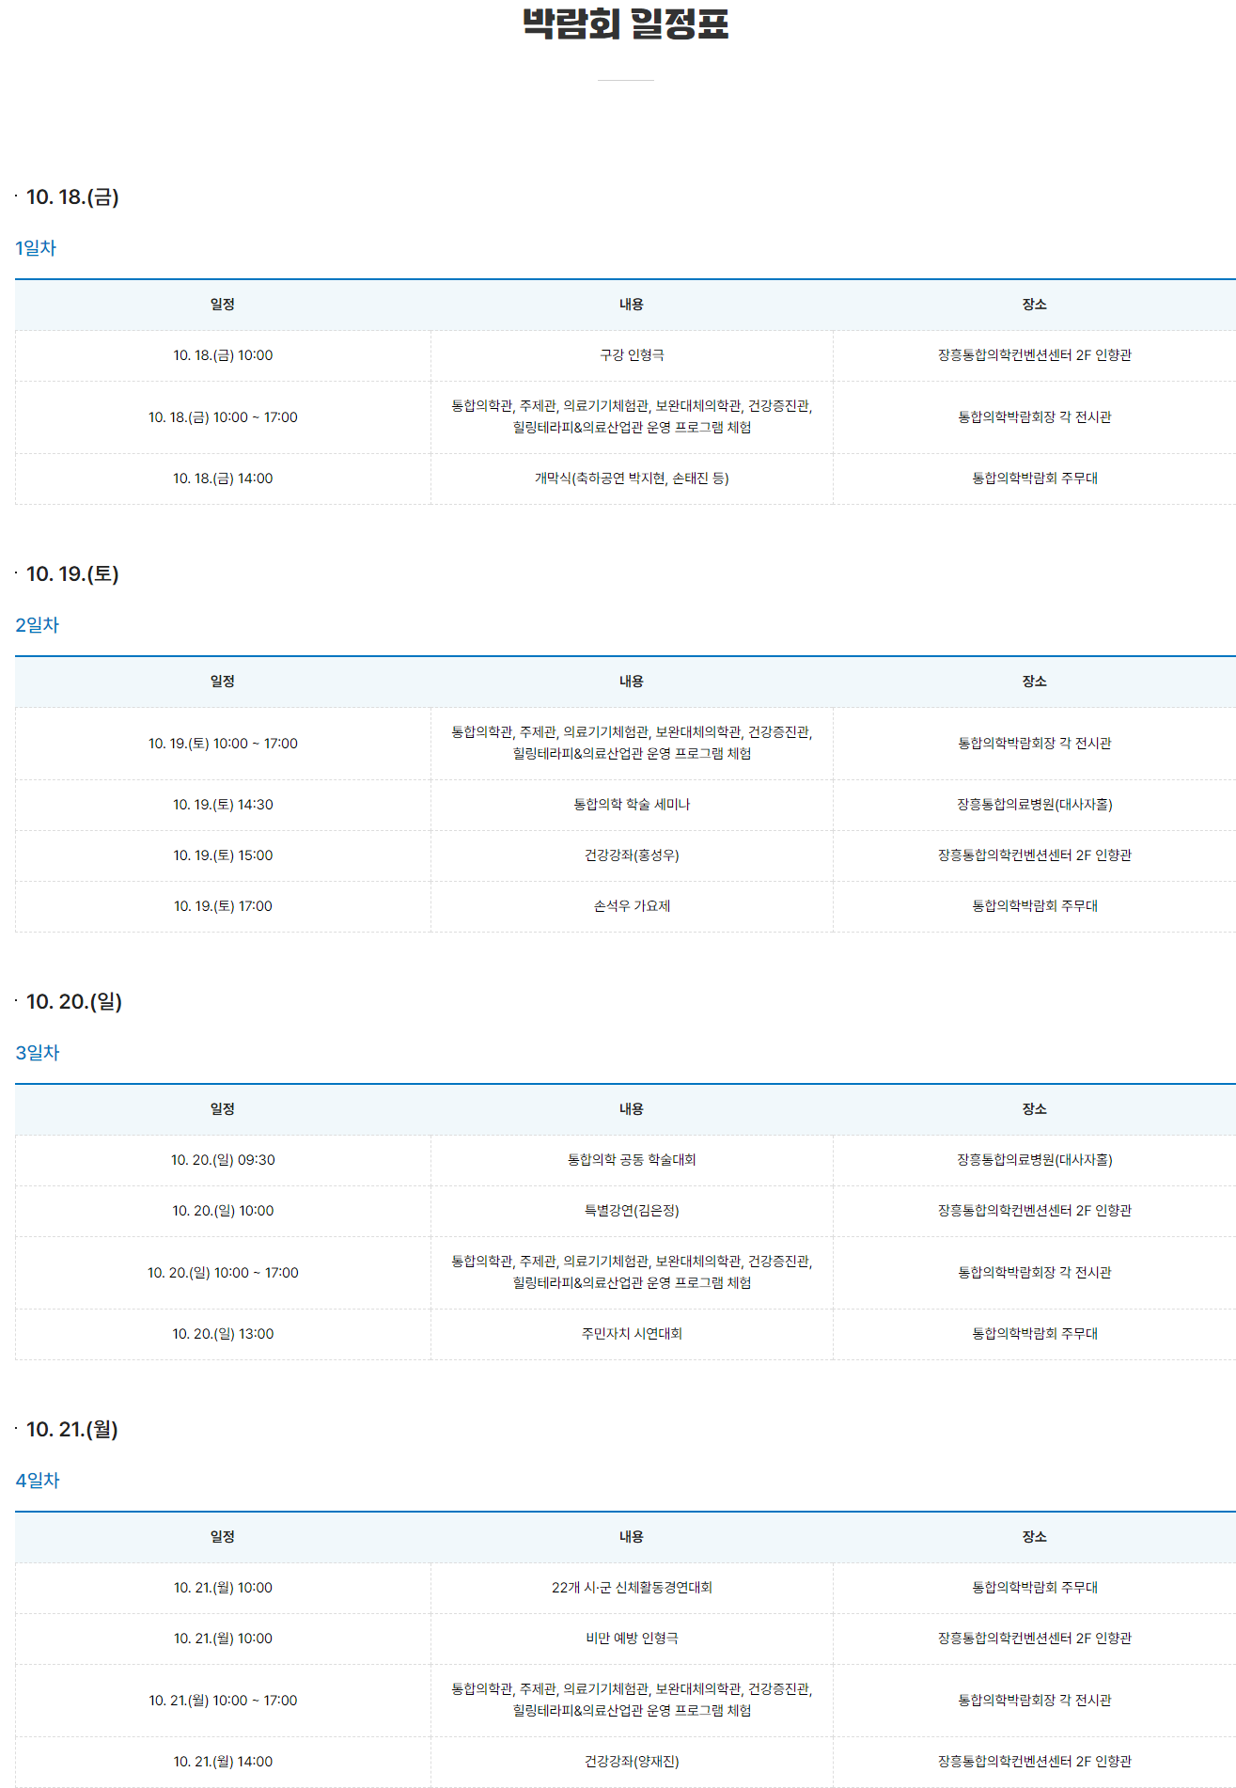Click the 10. 21.(월) 14:00 schedule cell
Screen dimensions: 1236x1788
click(223, 1762)
